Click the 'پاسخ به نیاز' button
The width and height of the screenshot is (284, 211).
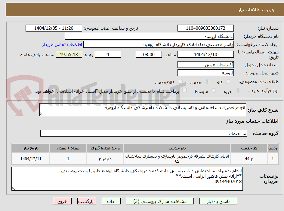click(218, 201)
